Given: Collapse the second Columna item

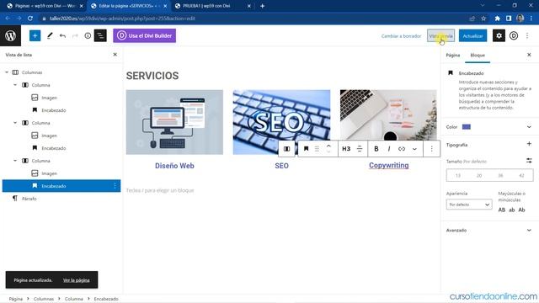Looking at the screenshot, I should [x=15, y=123].
